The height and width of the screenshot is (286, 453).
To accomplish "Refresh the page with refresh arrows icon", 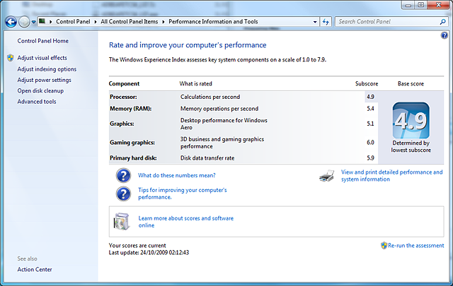I will (x=326, y=22).
